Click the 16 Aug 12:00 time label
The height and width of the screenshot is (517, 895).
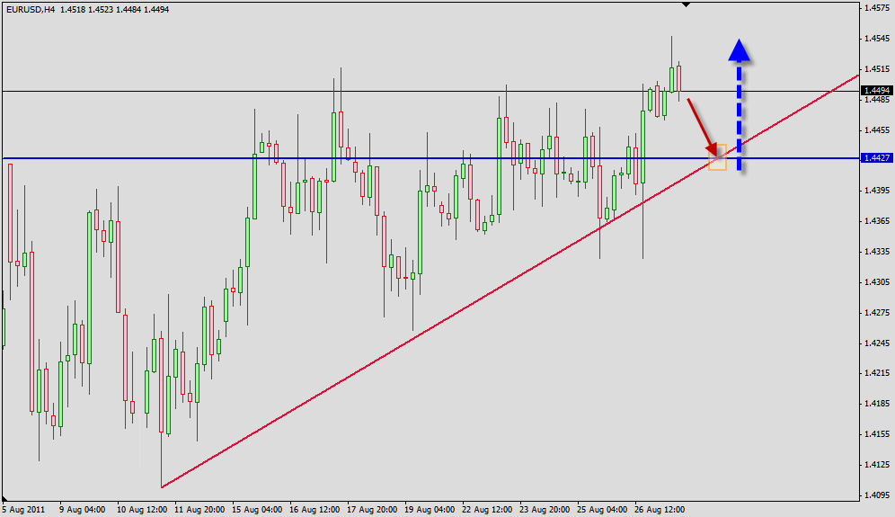(315, 510)
